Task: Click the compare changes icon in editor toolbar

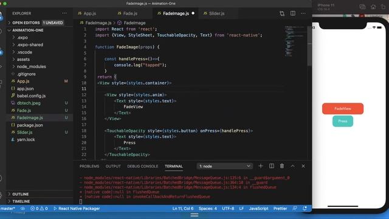Action: pos(282,13)
